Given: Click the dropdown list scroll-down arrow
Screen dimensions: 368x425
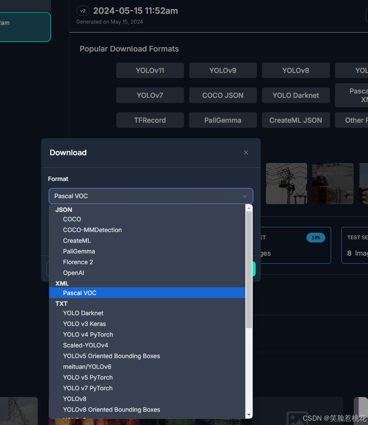Looking at the screenshot, I should tap(249, 415).
